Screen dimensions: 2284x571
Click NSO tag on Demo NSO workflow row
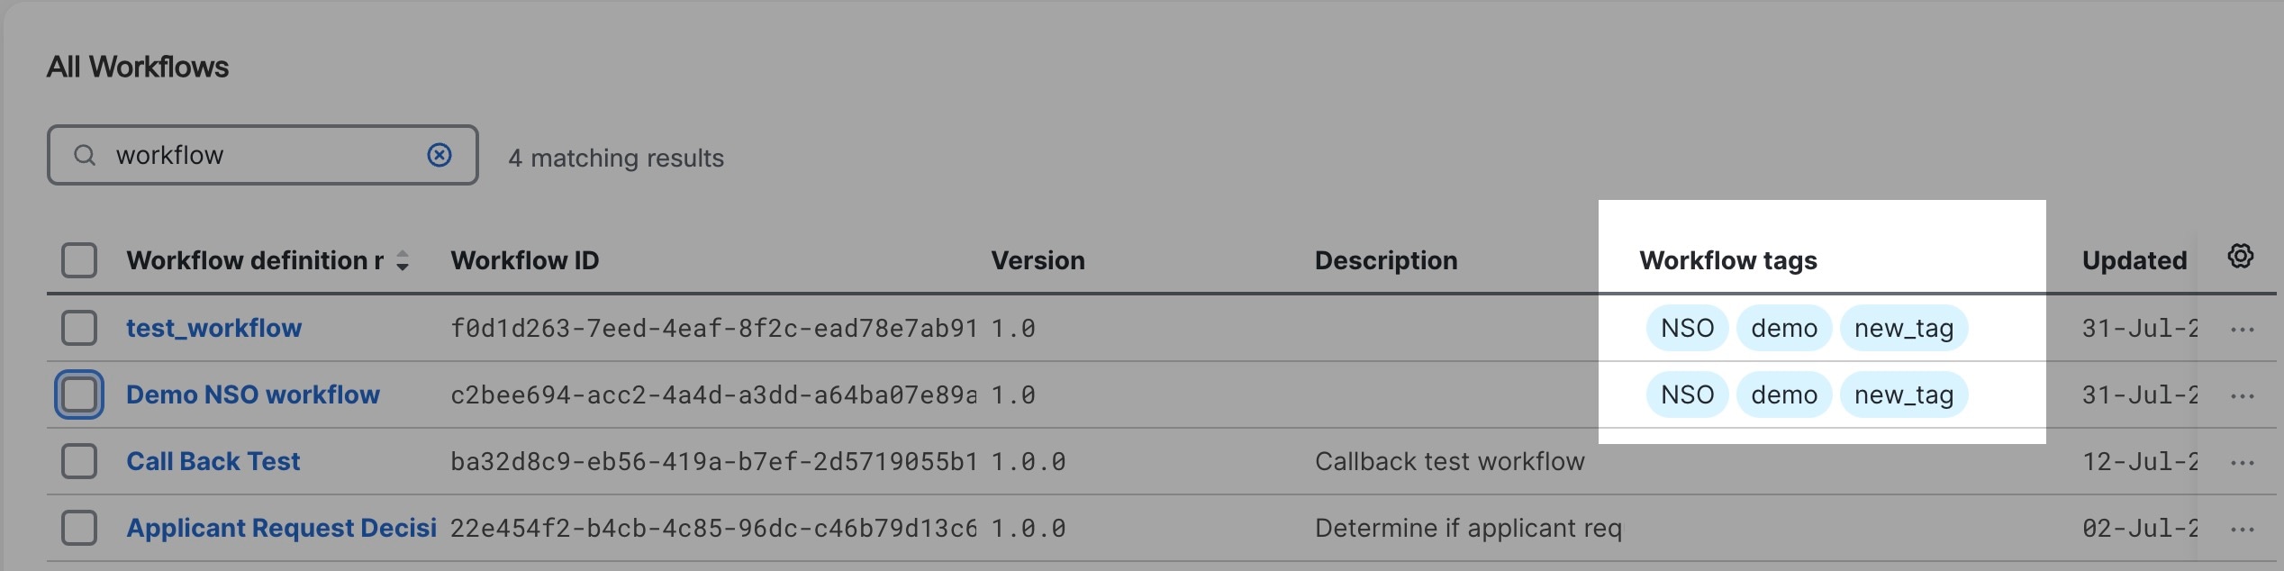pyautogui.click(x=1687, y=394)
